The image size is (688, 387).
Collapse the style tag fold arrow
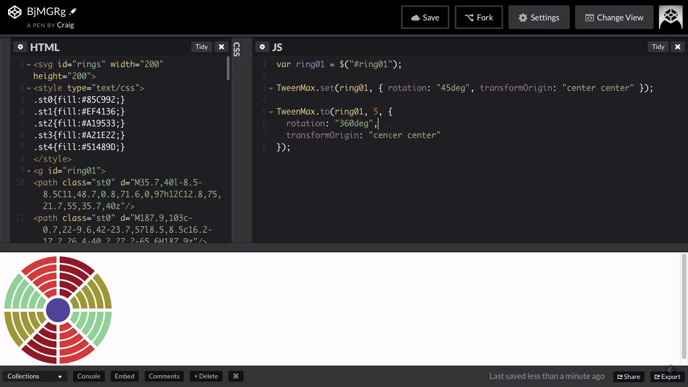pyautogui.click(x=29, y=88)
